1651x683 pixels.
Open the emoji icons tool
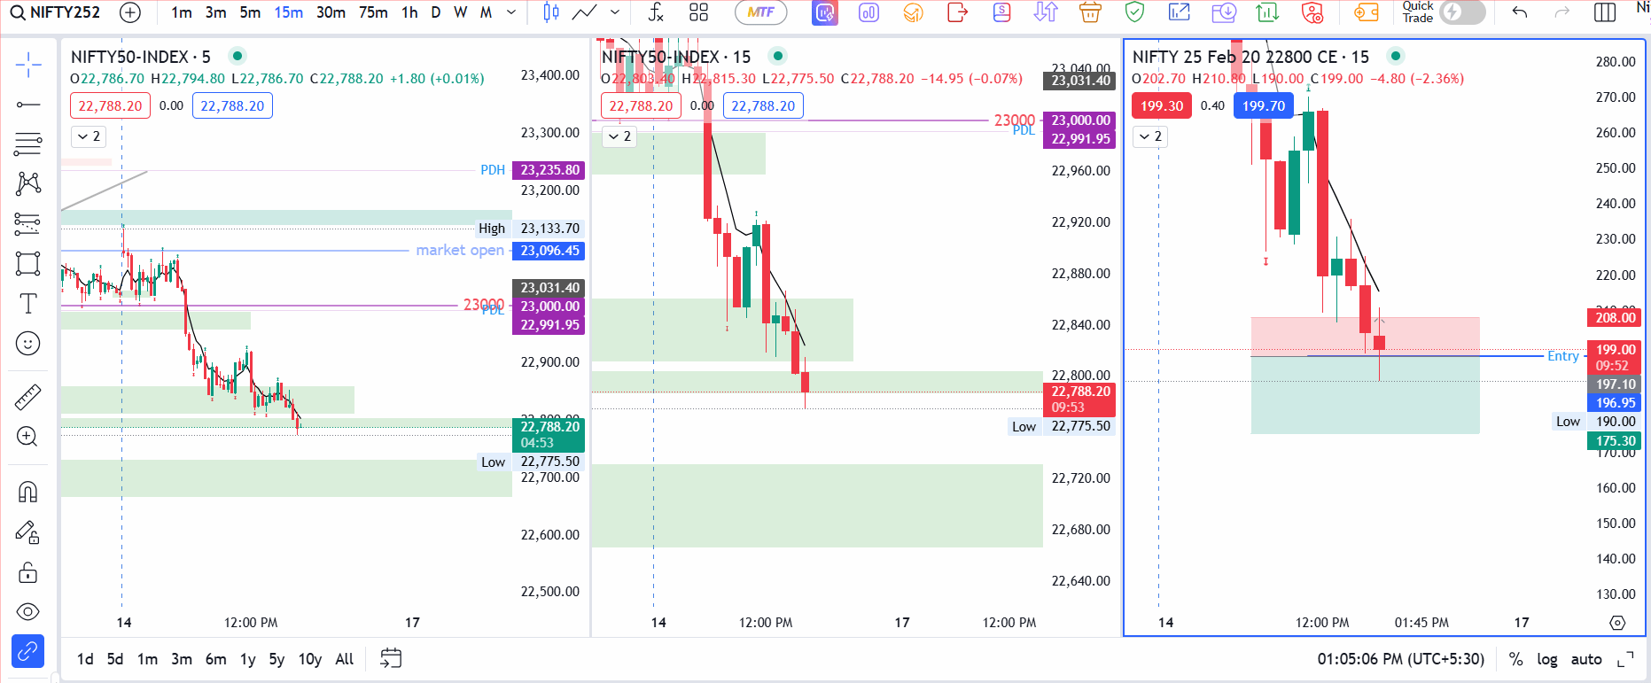point(28,343)
